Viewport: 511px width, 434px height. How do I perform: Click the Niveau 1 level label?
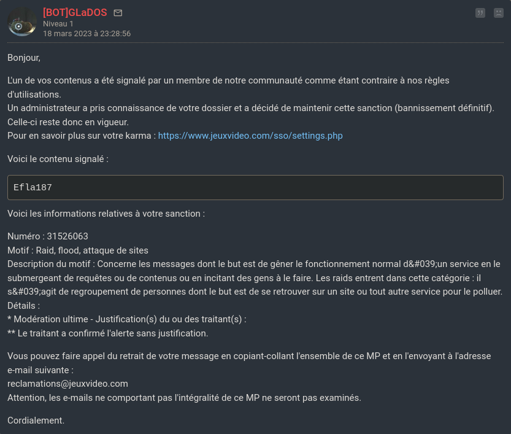pyautogui.click(x=58, y=24)
